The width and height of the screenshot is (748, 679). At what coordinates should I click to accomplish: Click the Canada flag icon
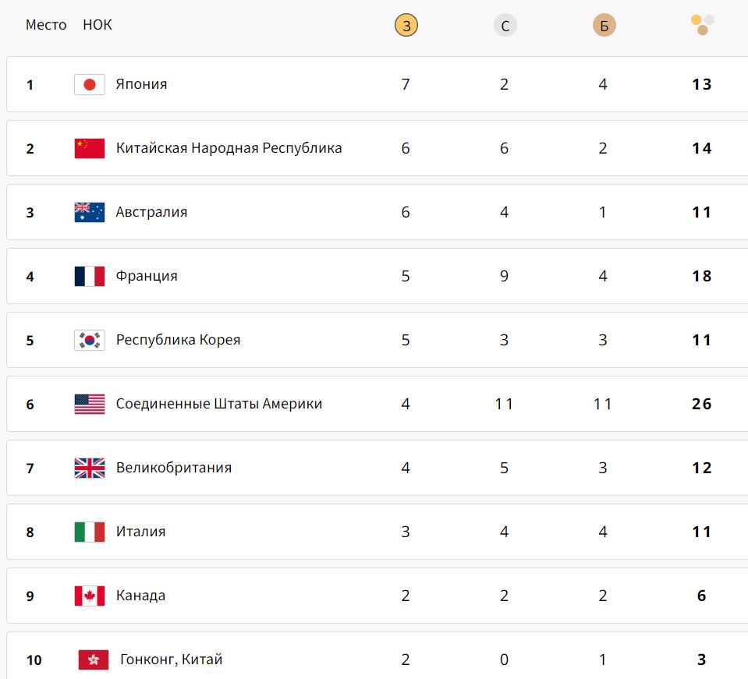click(90, 596)
